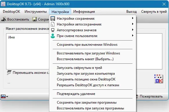Open the language dropdown arrow by flag
Image resolution: width=169 pixels, height=112 pixels.
7,96
